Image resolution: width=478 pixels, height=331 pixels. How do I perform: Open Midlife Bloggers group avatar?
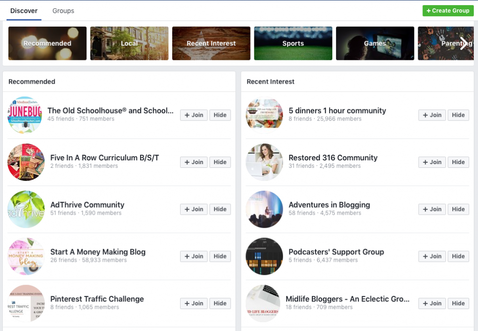[263, 303]
